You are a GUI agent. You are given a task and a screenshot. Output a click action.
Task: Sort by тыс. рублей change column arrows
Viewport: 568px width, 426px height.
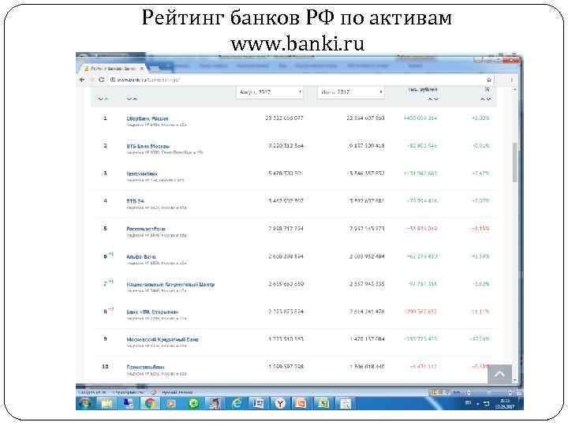433,99
